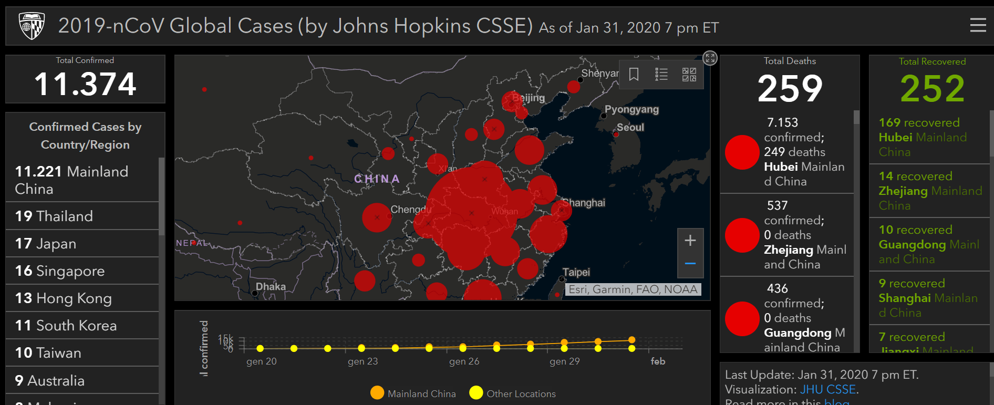
Task: Click Confirmed Cases by Country/Region heading
Action: (85, 136)
